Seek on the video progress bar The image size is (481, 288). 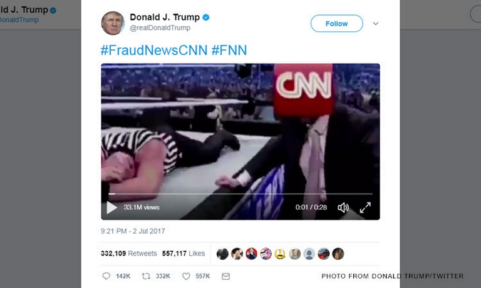(240, 194)
